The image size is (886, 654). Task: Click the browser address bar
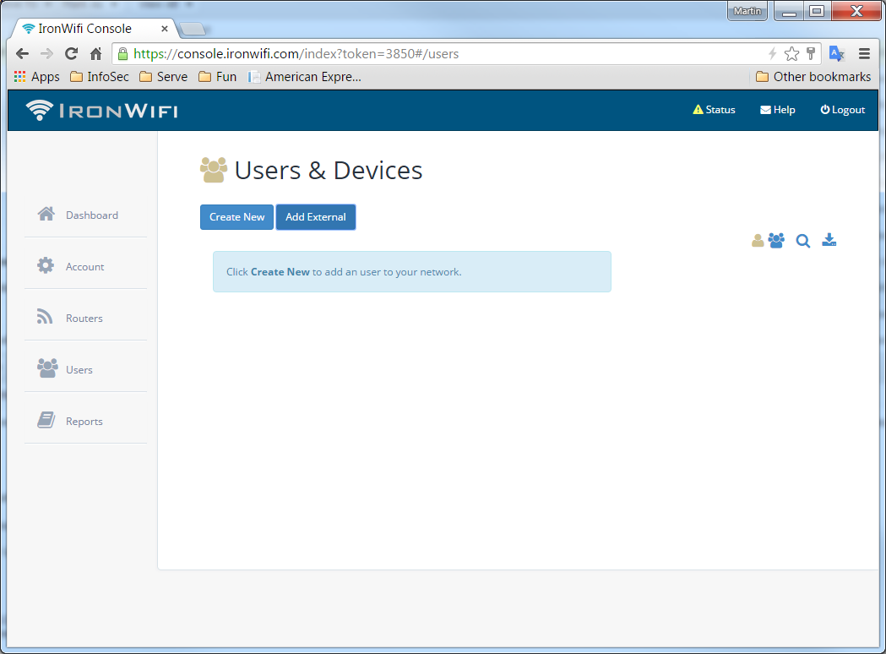439,54
